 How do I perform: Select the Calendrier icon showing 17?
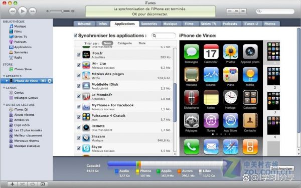(x=211, y=52)
